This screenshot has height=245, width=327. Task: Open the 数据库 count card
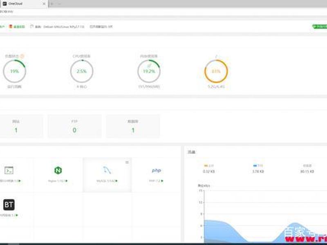click(x=133, y=126)
